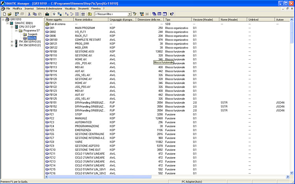This screenshot has width=295, height=184.
Task: Click the Filter funnel icon
Action: click(135, 14)
